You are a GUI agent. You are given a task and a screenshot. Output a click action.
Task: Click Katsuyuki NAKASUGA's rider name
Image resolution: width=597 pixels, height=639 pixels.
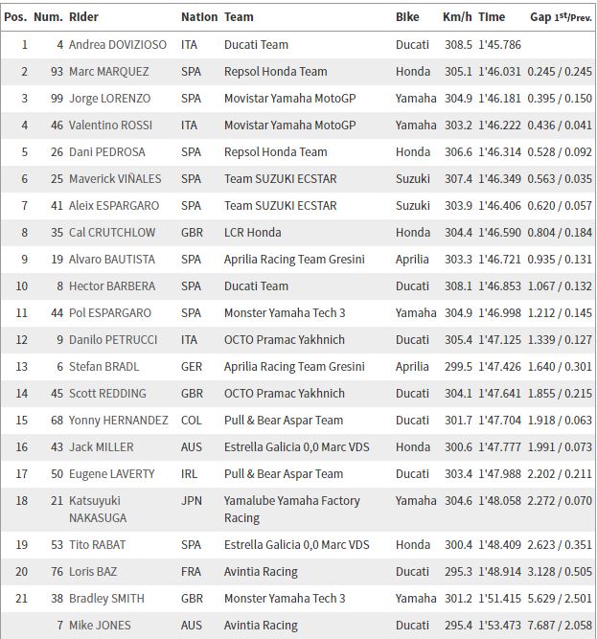[x=98, y=510]
